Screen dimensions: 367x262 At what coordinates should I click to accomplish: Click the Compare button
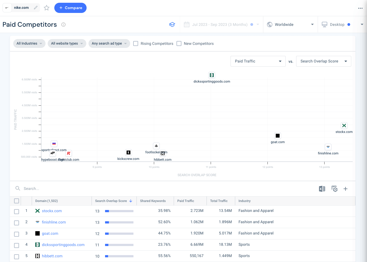[70, 8]
